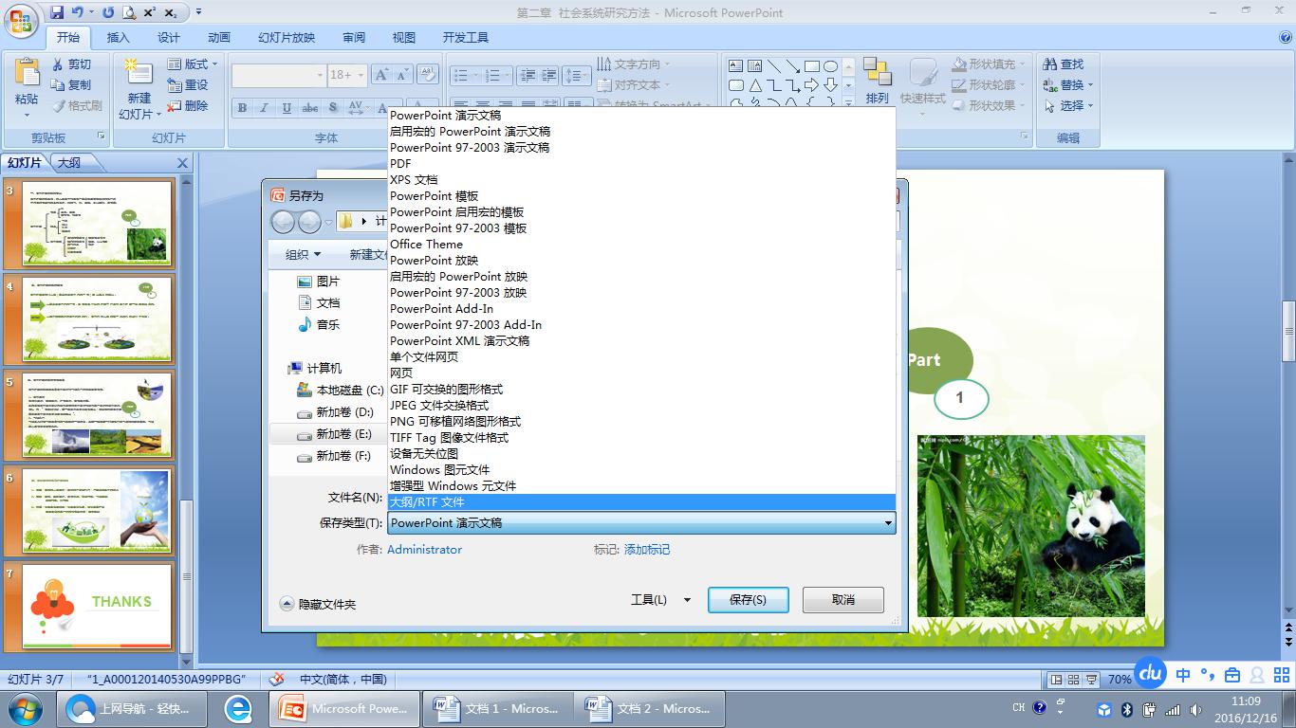Click Windows Start button
The image size is (1296, 728).
[x=23, y=708]
